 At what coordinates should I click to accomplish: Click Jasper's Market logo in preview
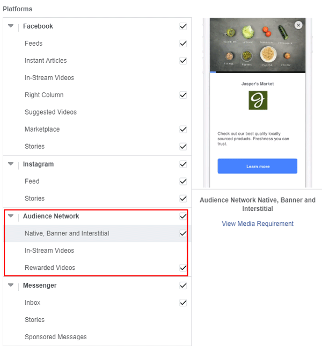click(258, 101)
